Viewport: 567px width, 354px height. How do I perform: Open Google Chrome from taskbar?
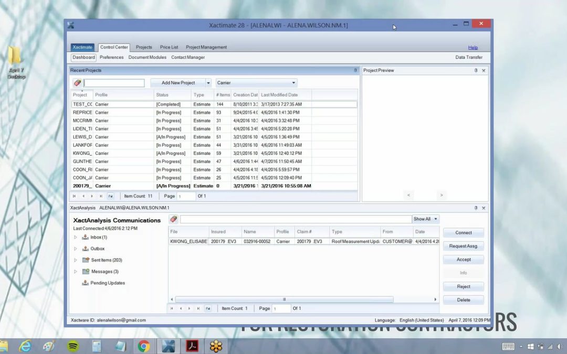pos(143,346)
